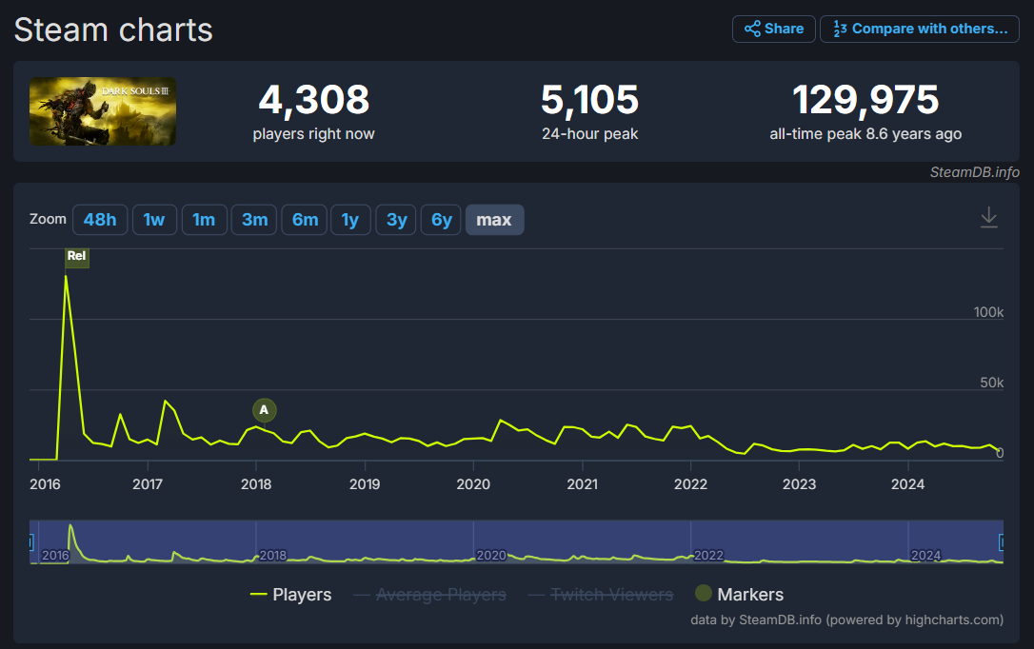The height and width of the screenshot is (649, 1034).
Task: Click the 2019 x-axis label
Action: [365, 484]
